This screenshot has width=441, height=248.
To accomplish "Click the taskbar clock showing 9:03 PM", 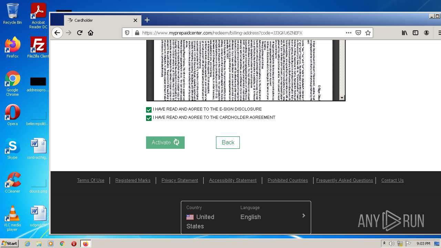I will (423, 244).
